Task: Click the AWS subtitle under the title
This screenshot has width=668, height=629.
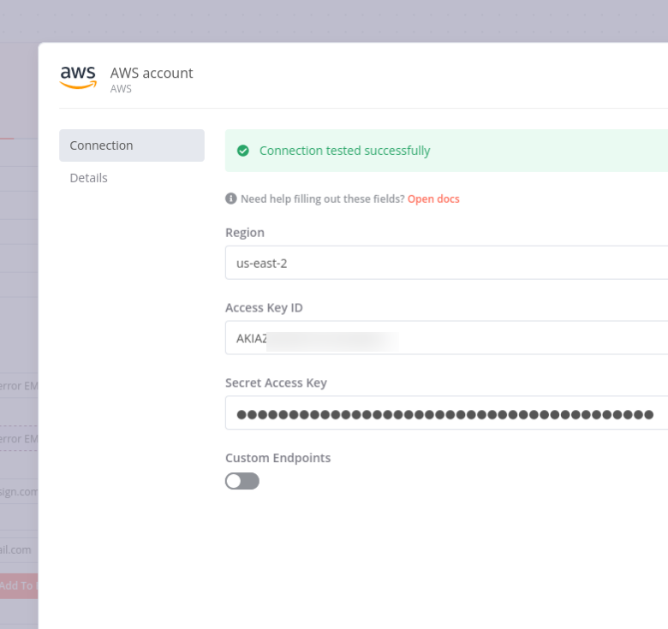Action: [121, 89]
